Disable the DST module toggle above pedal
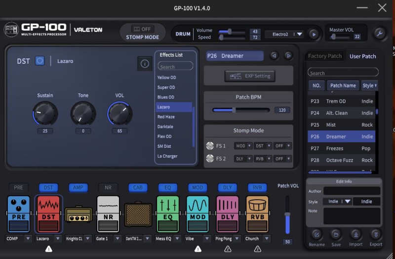The width and height of the screenshot is (395, 259). coord(48,188)
